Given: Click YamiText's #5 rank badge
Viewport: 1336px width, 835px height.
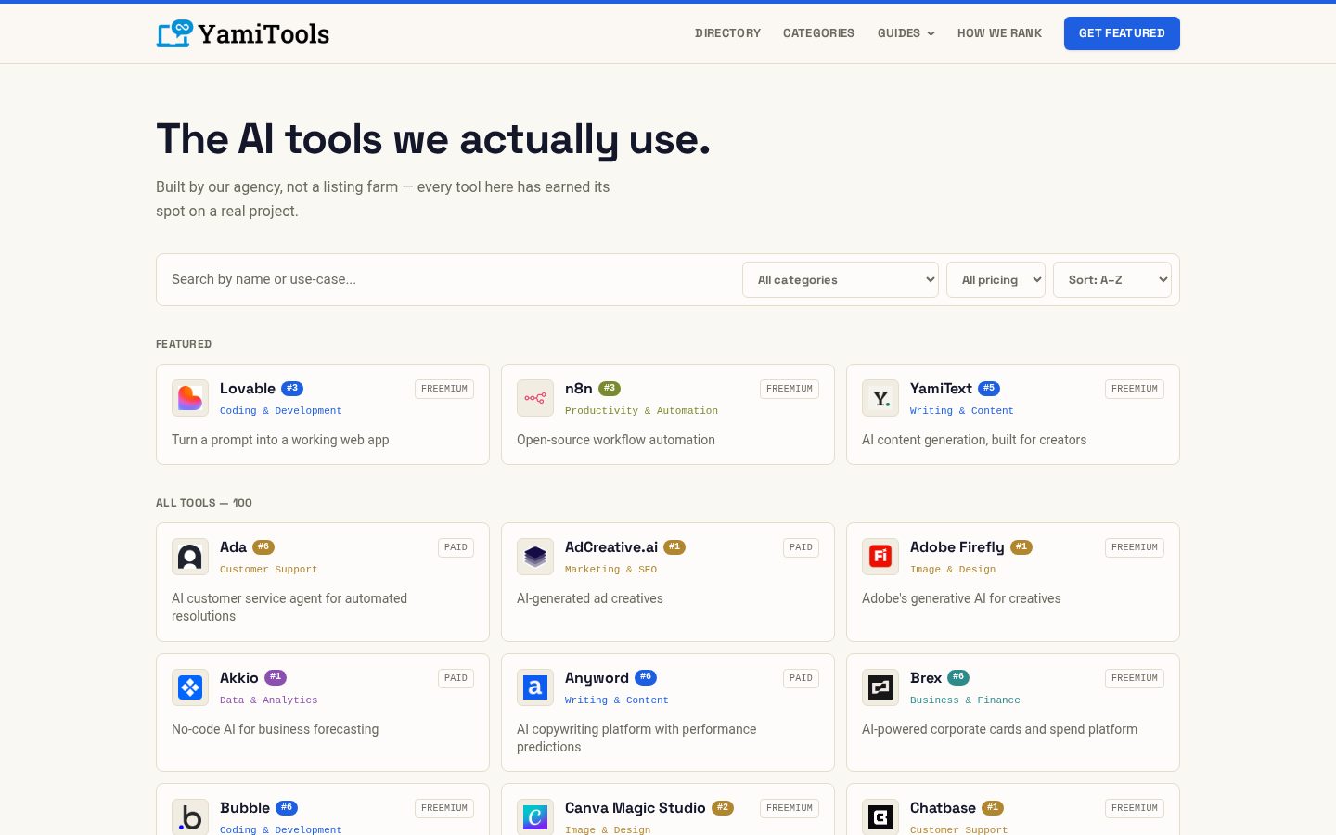Looking at the screenshot, I should [x=989, y=389].
